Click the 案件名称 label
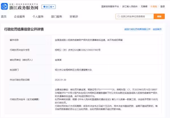Screen dimensions: 170x118 [14, 40]
